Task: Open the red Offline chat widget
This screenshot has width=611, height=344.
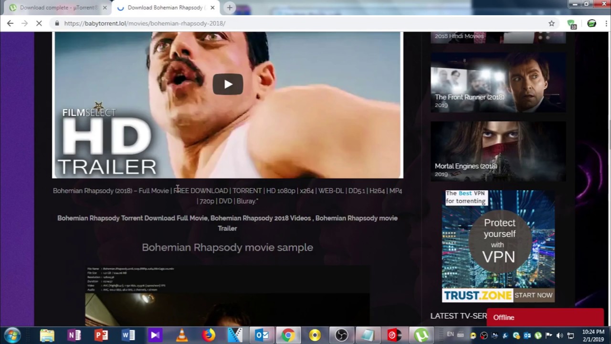Action: (545, 317)
